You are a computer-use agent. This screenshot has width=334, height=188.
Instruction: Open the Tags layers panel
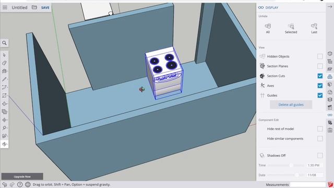pyautogui.click(x=330, y=100)
